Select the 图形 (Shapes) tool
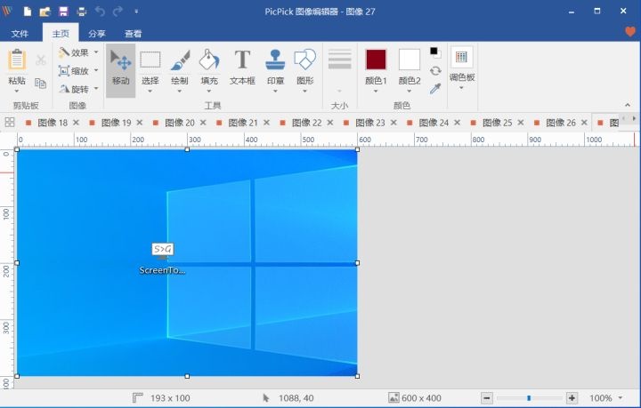Viewport: 641px width, 408px height. [x=305, y=68]
